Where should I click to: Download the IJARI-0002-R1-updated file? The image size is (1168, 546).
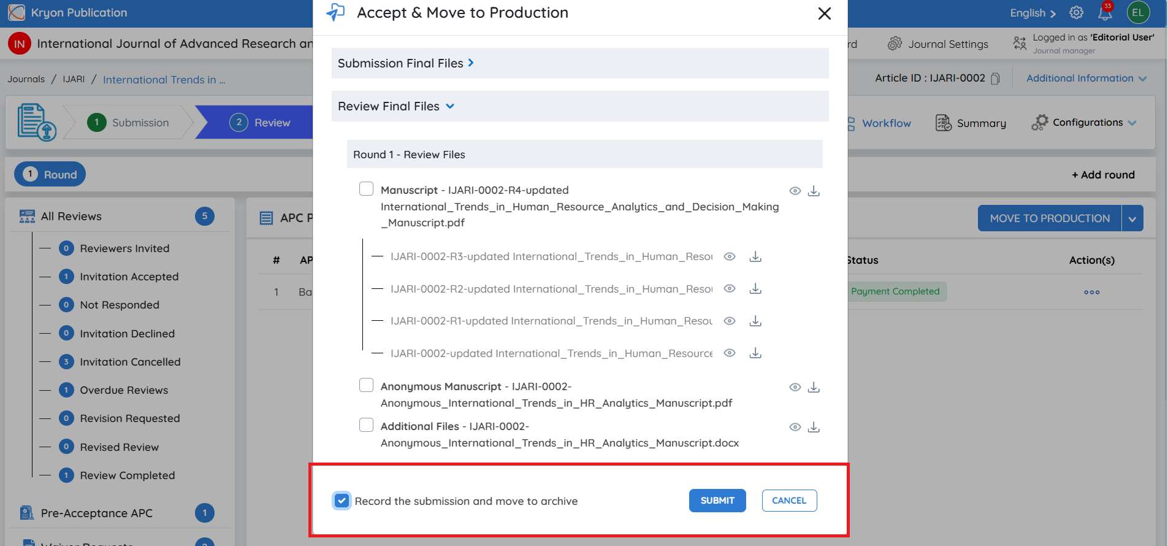point(755,321)
